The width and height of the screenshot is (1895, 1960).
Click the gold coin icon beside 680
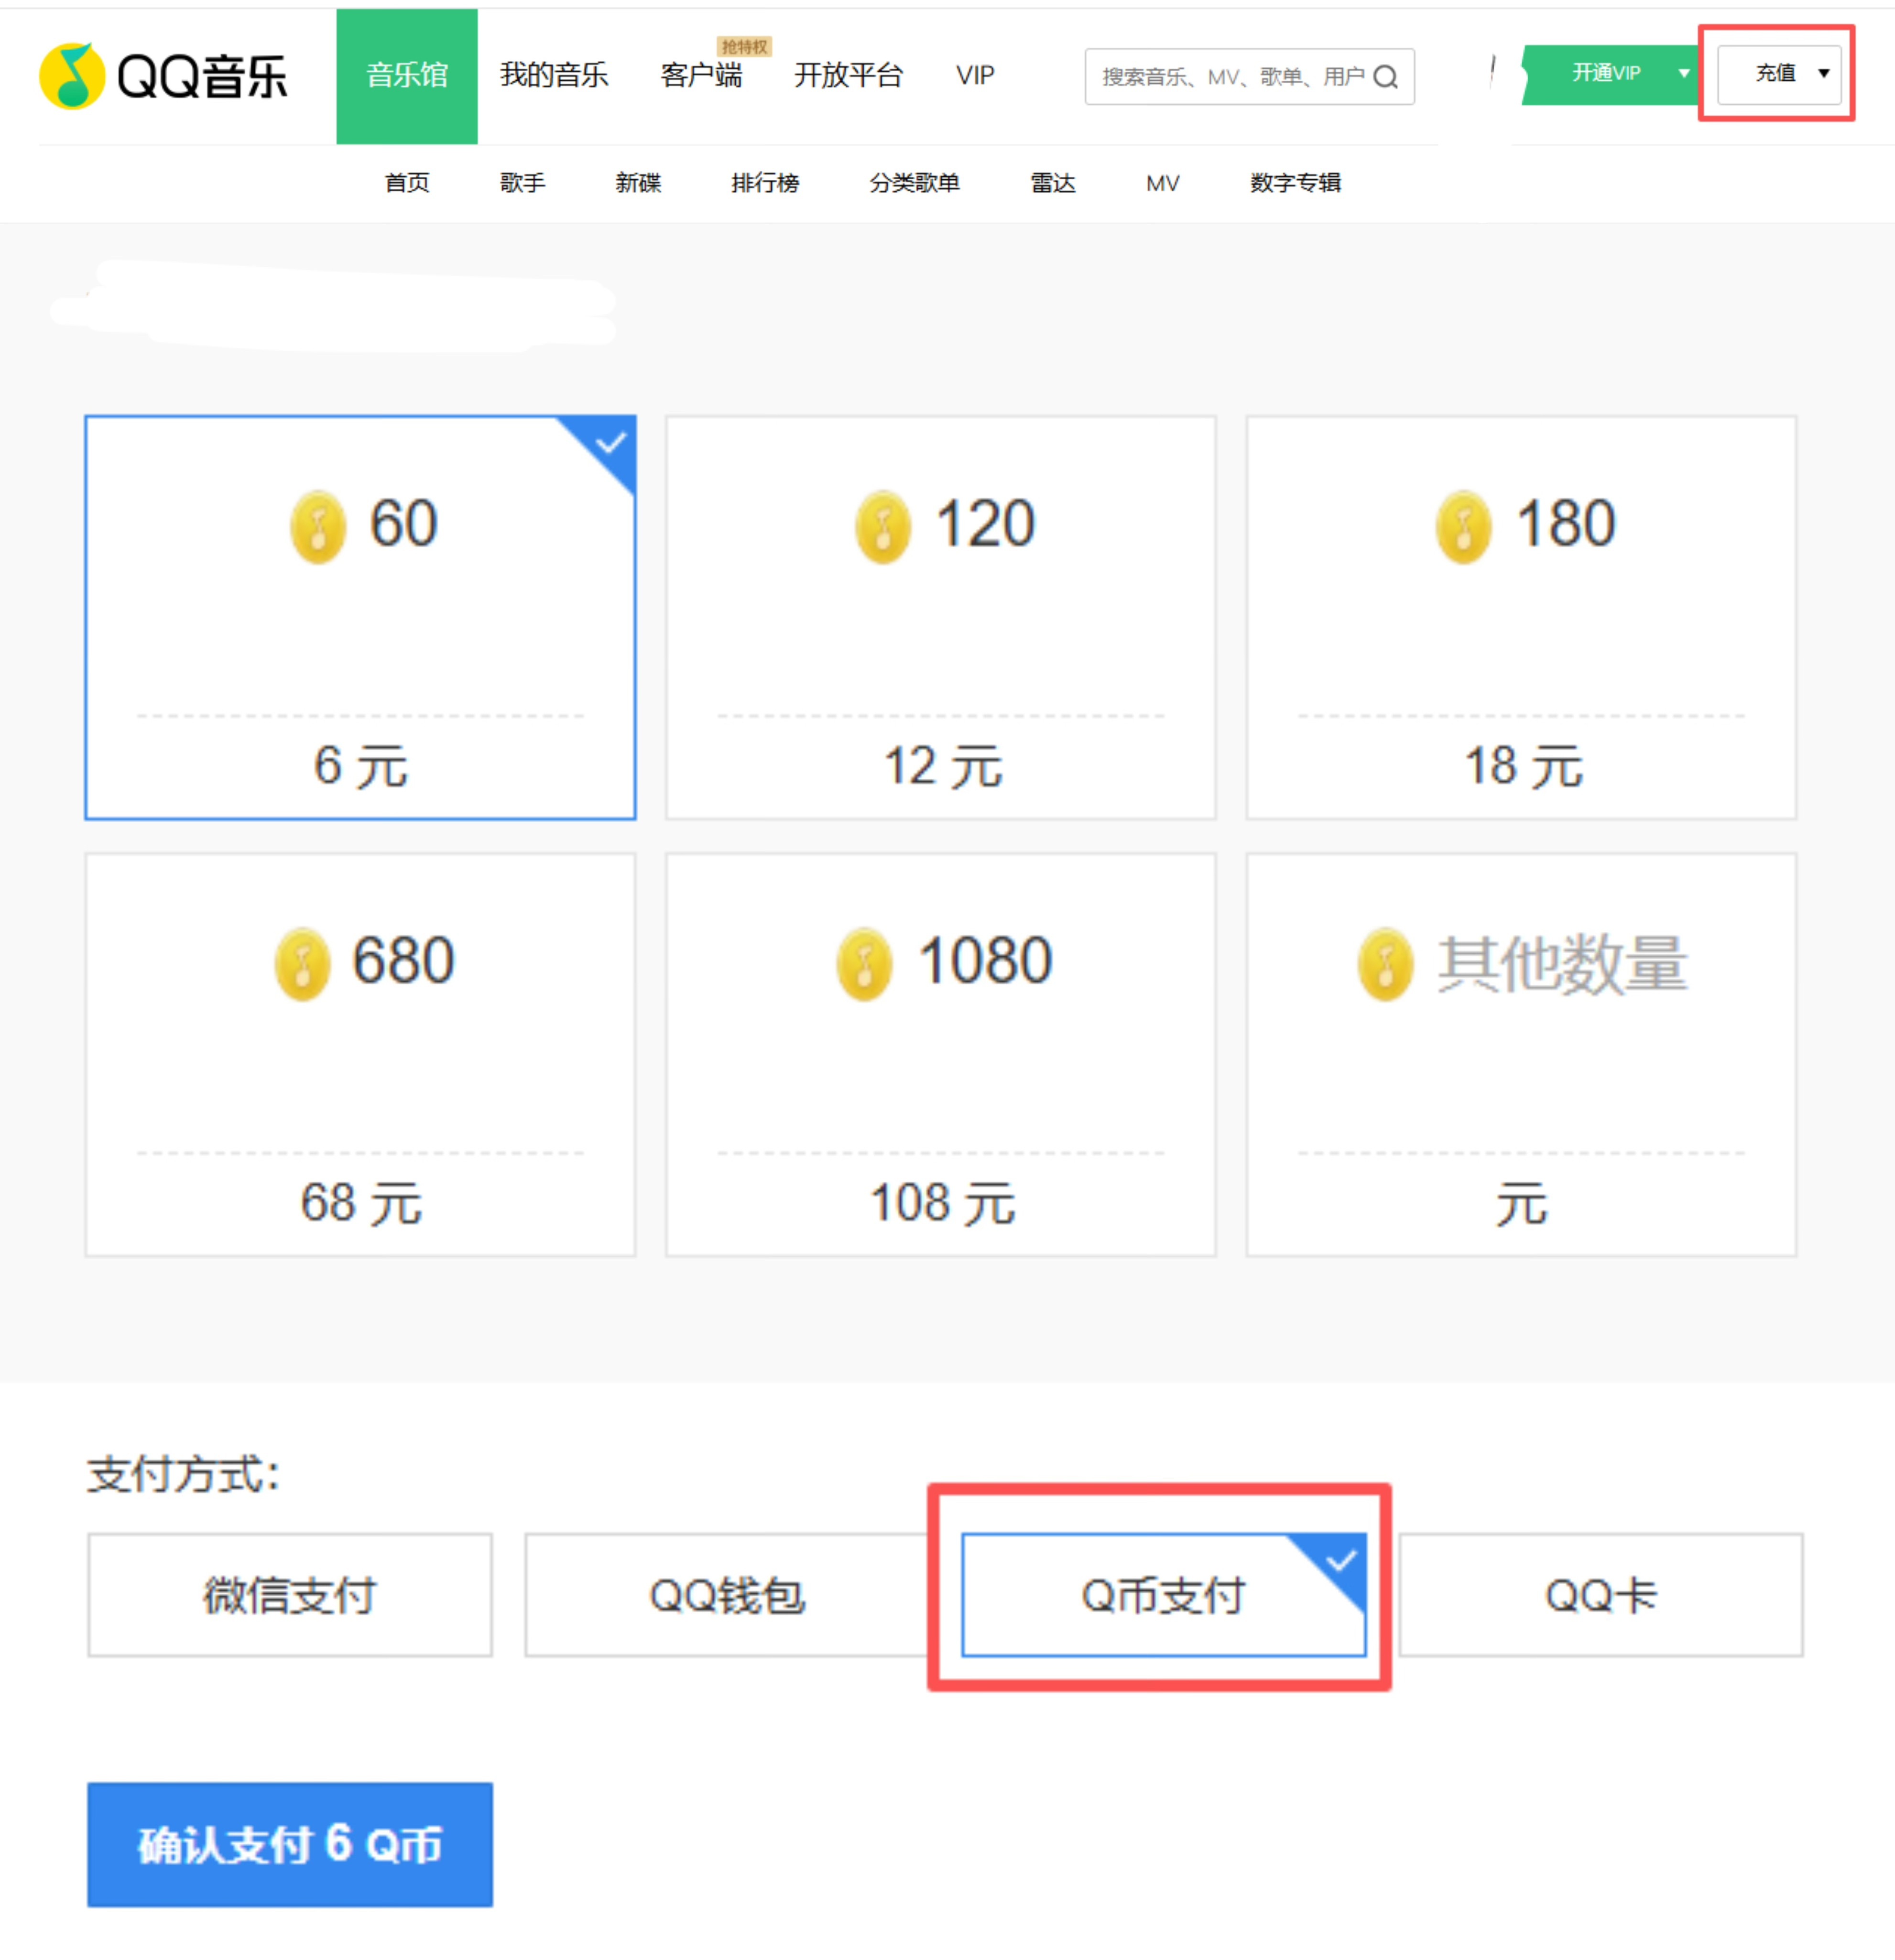302,964
